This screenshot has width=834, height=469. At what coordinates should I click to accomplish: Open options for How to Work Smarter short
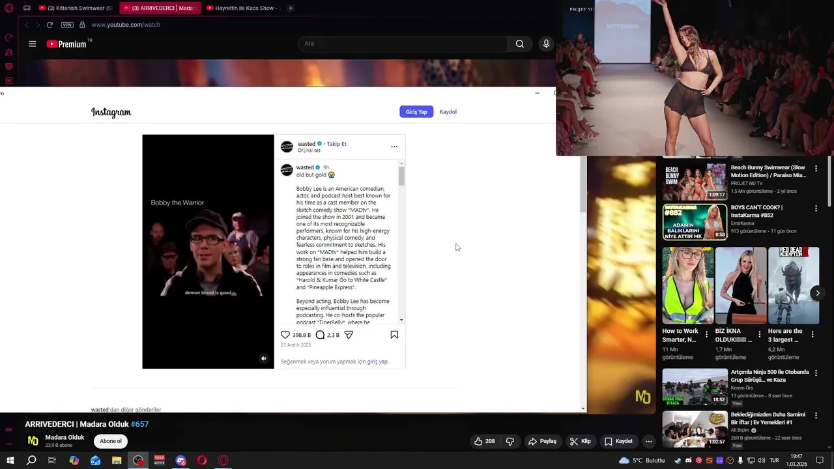point(706,334)
